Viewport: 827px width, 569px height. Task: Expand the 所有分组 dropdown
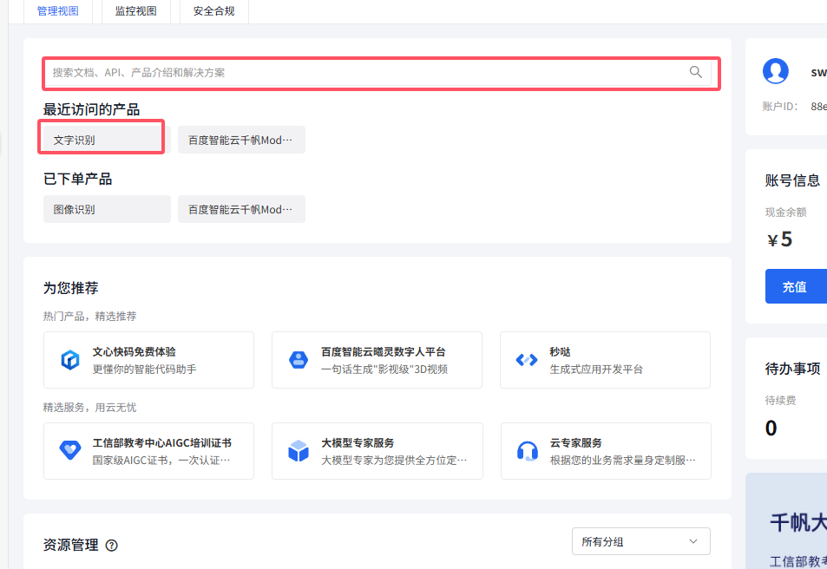tap(640, 541)
